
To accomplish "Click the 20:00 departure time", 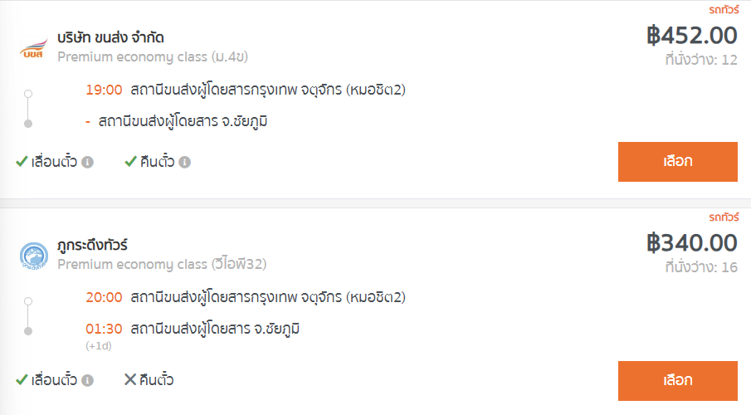I will (x=104, y=297).
